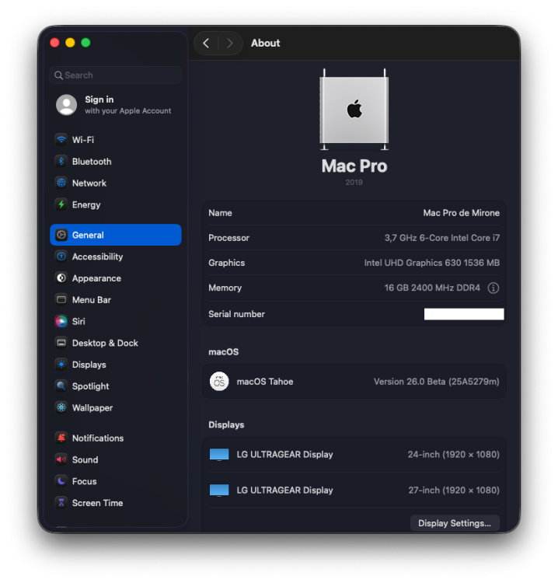Viewport: 558px width, 583px height.
Task: Open Desktop & Dock settings
Action: coord(116,343)
